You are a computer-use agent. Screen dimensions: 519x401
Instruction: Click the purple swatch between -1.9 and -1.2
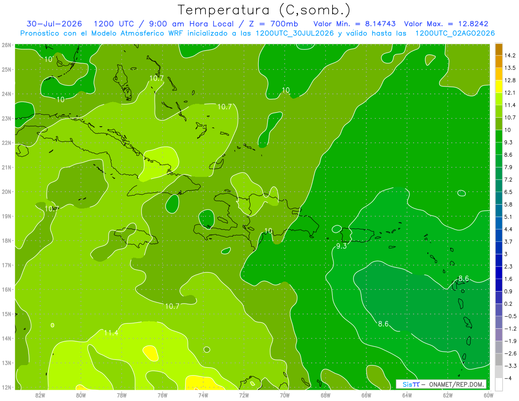point(499,335)
